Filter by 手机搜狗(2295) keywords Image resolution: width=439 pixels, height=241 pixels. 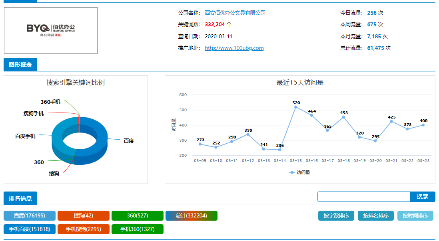coord(83,229)
